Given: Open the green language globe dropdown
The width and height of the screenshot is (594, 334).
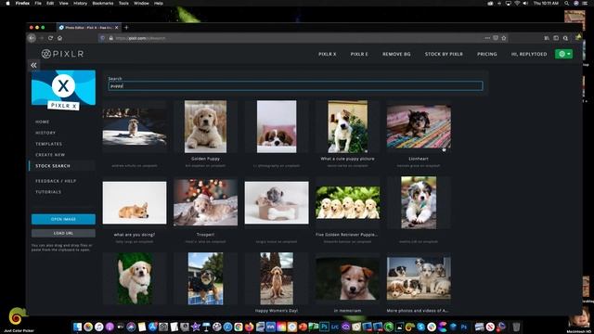Looking at the screenshot, I should click(x=563, y=54).
